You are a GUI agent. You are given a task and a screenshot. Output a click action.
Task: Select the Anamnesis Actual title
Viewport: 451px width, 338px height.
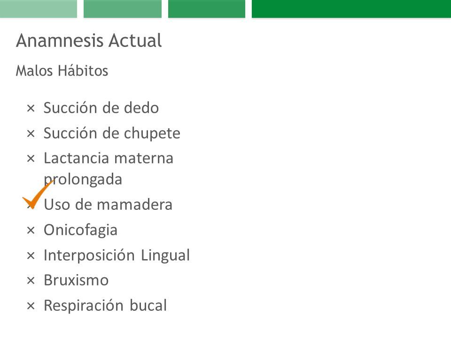click(89, 40)
